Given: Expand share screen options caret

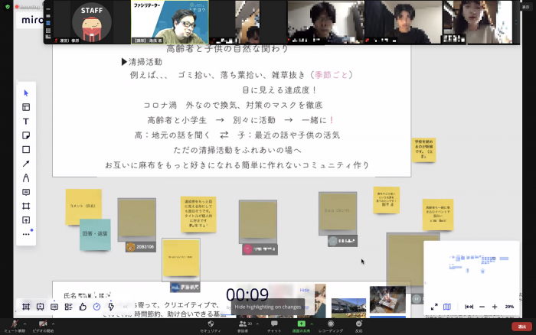Looking at the screenshot, I should pos(312,324).
